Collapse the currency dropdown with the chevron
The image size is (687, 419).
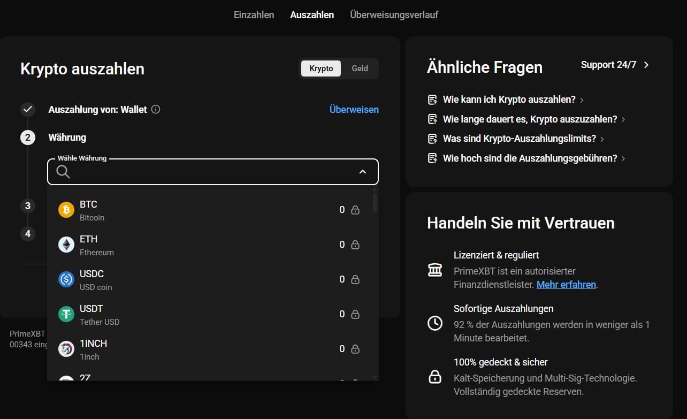pos(363,172)
